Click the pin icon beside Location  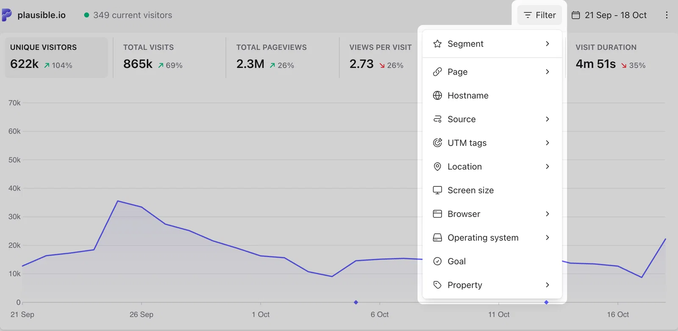point(437,167)
